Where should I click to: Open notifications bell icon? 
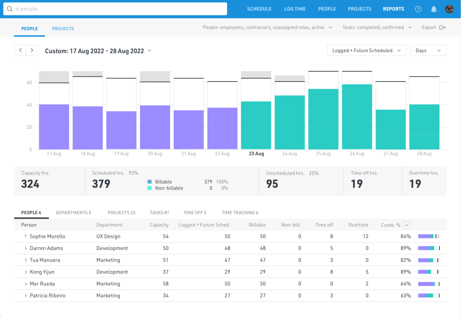pyautogui.click(x=433, y=9)
